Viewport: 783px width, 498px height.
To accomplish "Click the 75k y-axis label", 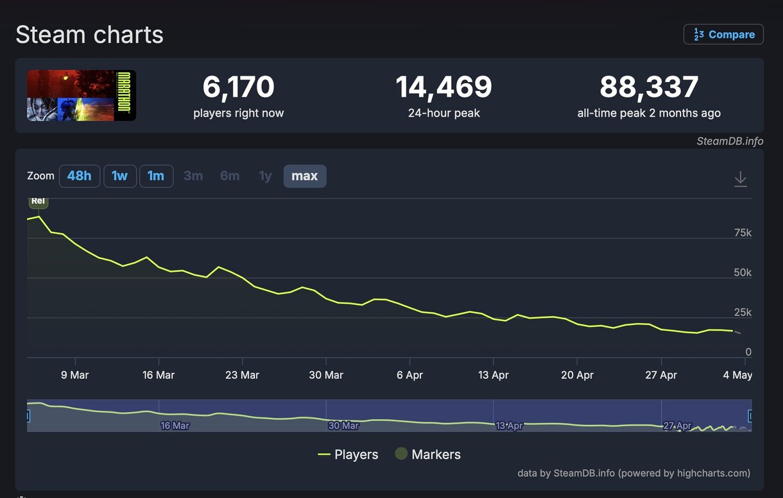I will pyautogui.click(x=743, y=233).
